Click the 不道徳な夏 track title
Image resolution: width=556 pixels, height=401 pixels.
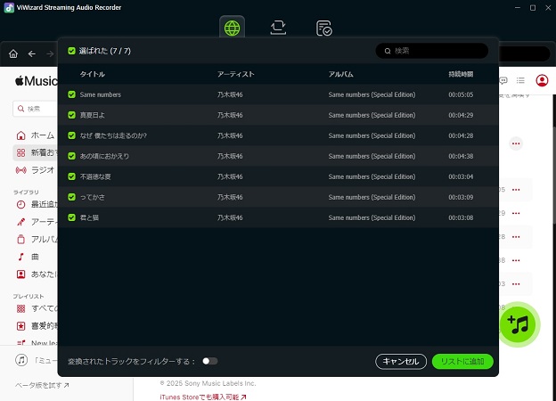(95, 176)
